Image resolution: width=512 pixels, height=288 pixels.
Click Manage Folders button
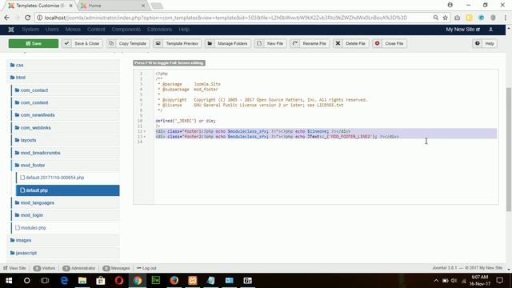228,43
